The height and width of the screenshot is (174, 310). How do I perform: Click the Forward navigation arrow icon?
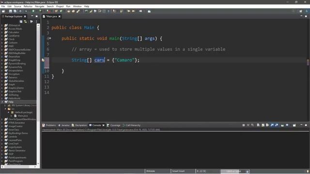tap(140, 11)
